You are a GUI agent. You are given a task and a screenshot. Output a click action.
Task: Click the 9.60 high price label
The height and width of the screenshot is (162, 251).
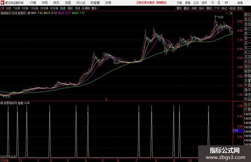tap(220, 17)
